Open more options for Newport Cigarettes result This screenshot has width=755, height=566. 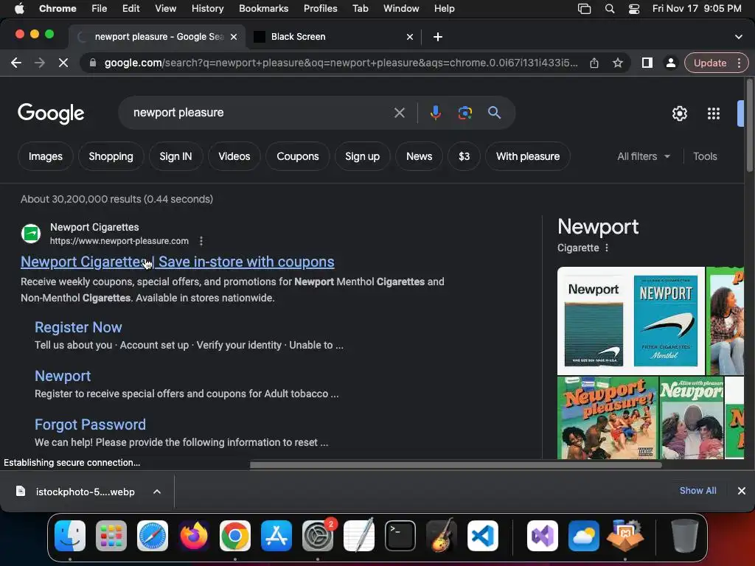point(201,241)
